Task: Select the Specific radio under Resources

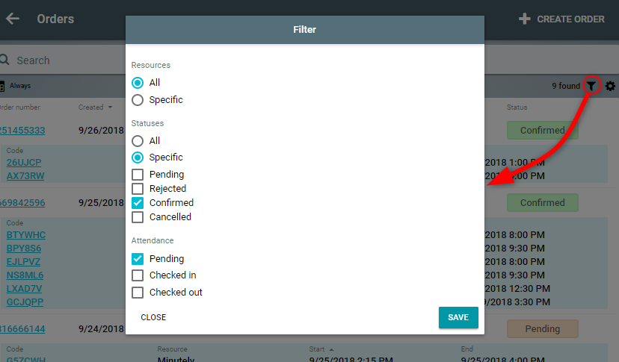Action: click(x=138, y=100)
